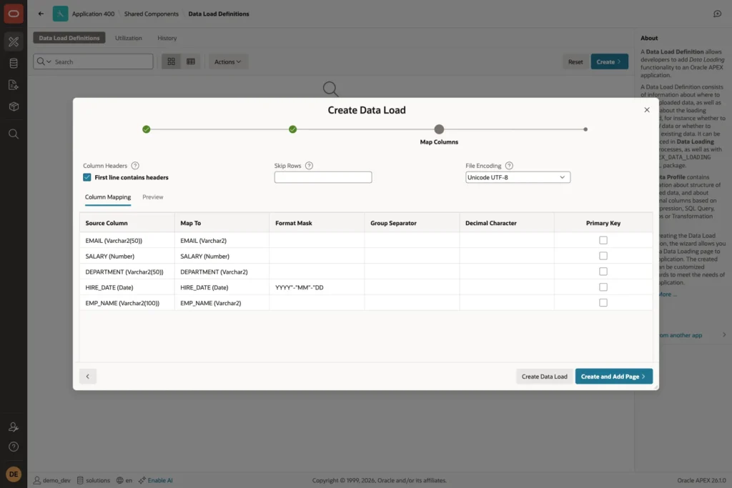This screenshot has height=488, width=732.
Task: Switch to the Column Mapping tab
Action: point(108,197)
